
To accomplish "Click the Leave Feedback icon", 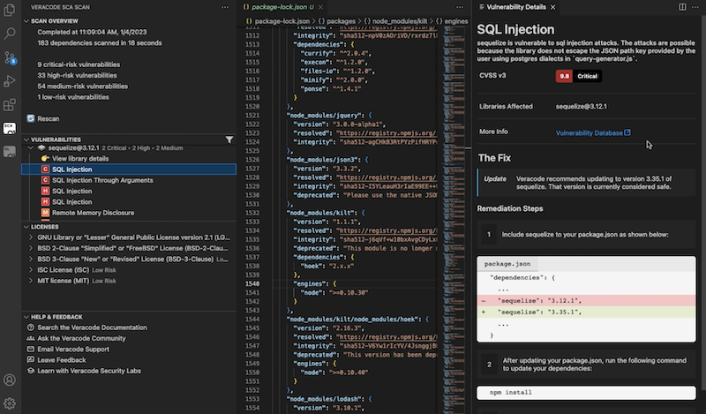I will (31, 360).
